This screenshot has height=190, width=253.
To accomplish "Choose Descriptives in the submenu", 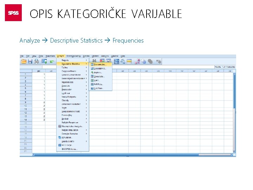I will coord(101,69).
